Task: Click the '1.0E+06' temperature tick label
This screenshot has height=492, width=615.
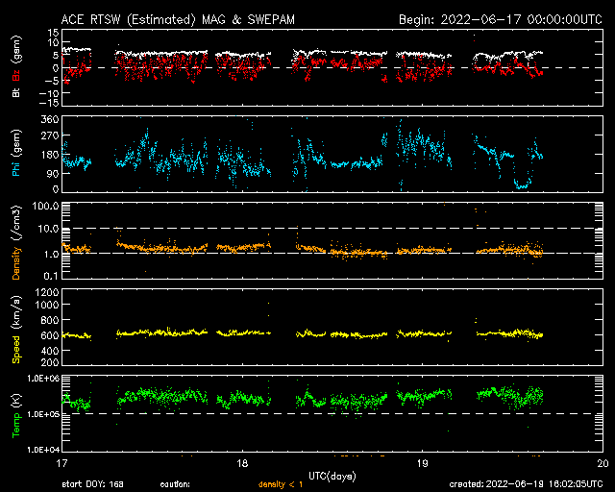Action: [43, 379]
